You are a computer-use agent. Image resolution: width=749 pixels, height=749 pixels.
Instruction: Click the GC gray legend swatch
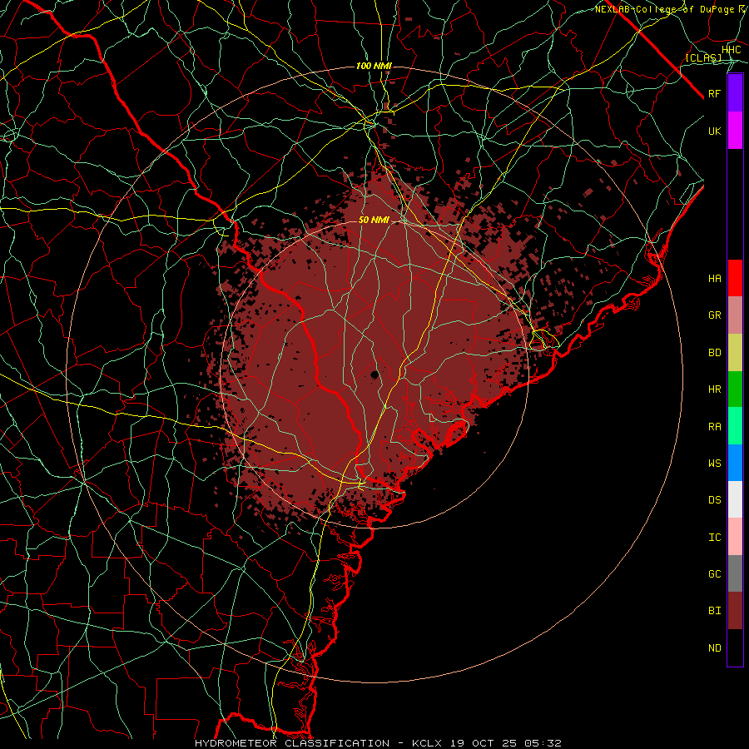click(735, 573)
